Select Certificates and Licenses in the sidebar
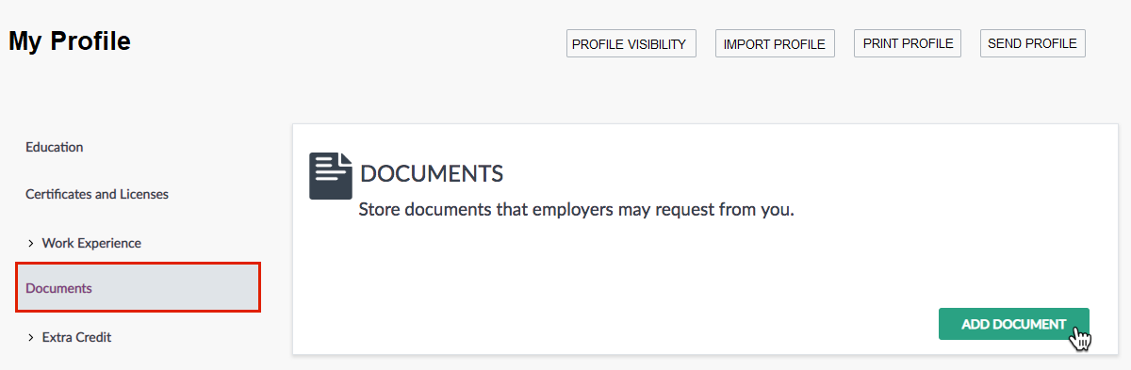The image size is (1131, 370). (x=97, y=194)
